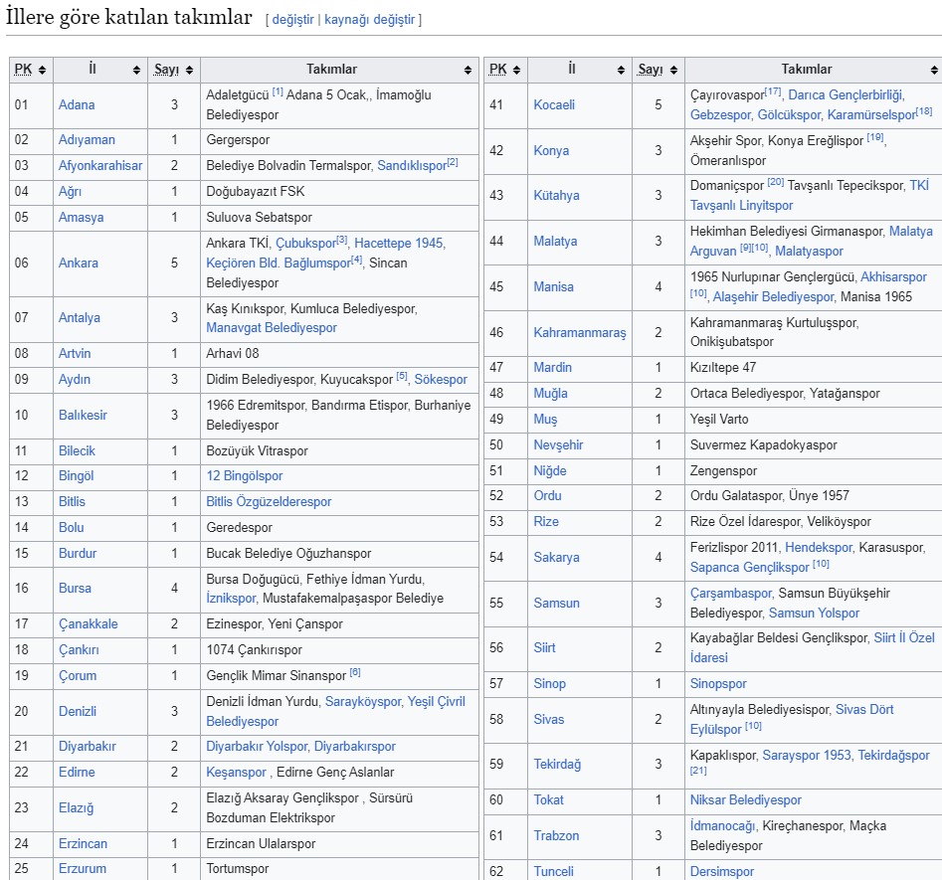Image resolution: width=942 pixels, height=880 pixels.
Task: Open the Çarşambaspor team link
Action: point(730,594)
